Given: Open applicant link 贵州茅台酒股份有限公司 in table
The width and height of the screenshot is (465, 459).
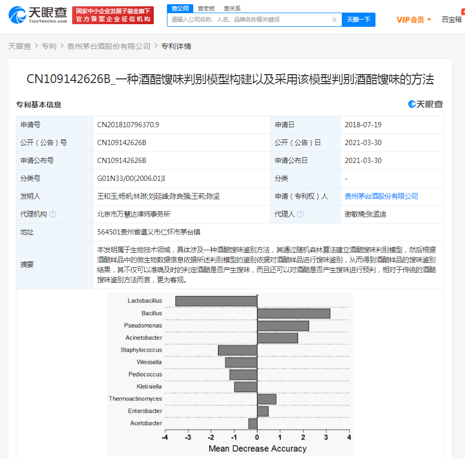Looking at the screenshot, I should click(381, 196).
